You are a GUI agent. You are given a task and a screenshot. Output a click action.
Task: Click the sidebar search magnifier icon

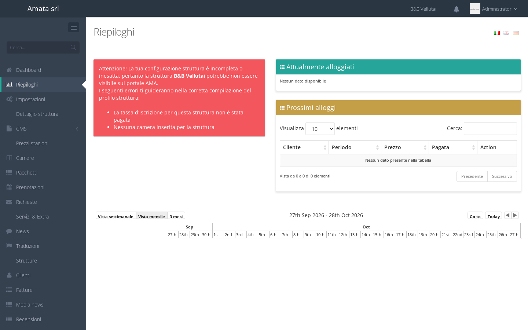pos(73,47)
